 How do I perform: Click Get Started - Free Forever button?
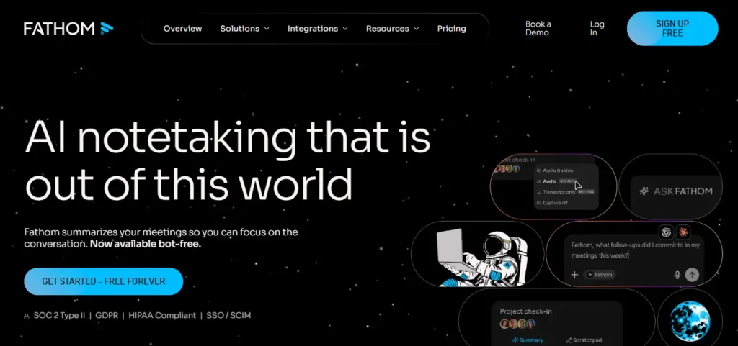(x=104, y=281)
